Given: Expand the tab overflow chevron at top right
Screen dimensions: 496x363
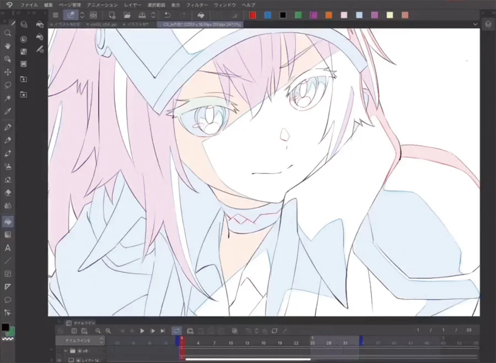Looking at the screenshot, I should click(x=476, y=25).
